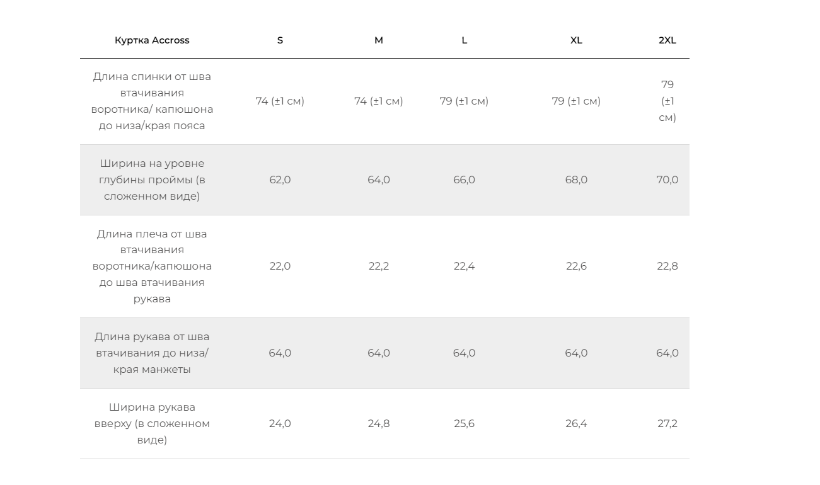The height and width of the screenshot is (485, 820).
Task: Click the "Ширина рукава вверху" row label
Action: coord(152,424)
